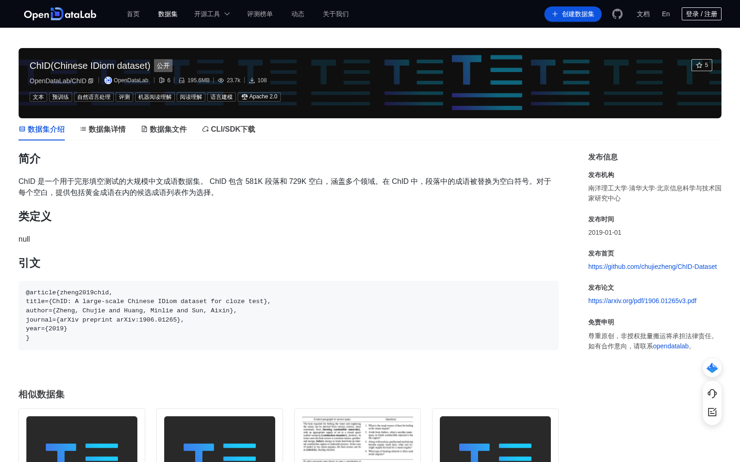
Task: Open the OpenDataLab logo home link
Action: (60, 14)
